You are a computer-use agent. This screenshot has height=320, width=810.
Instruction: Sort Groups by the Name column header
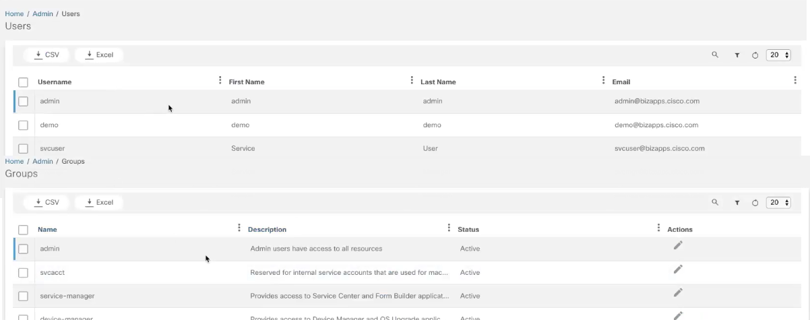pos(47,229)
